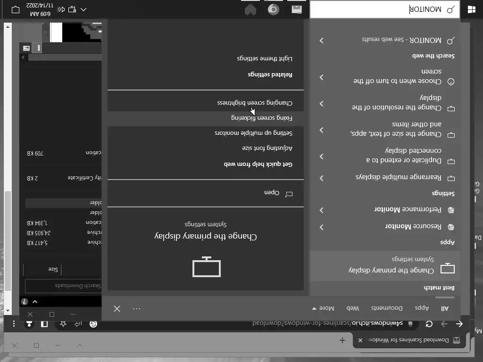Open Change the size of text, apps setting

[x=396, y=129]
